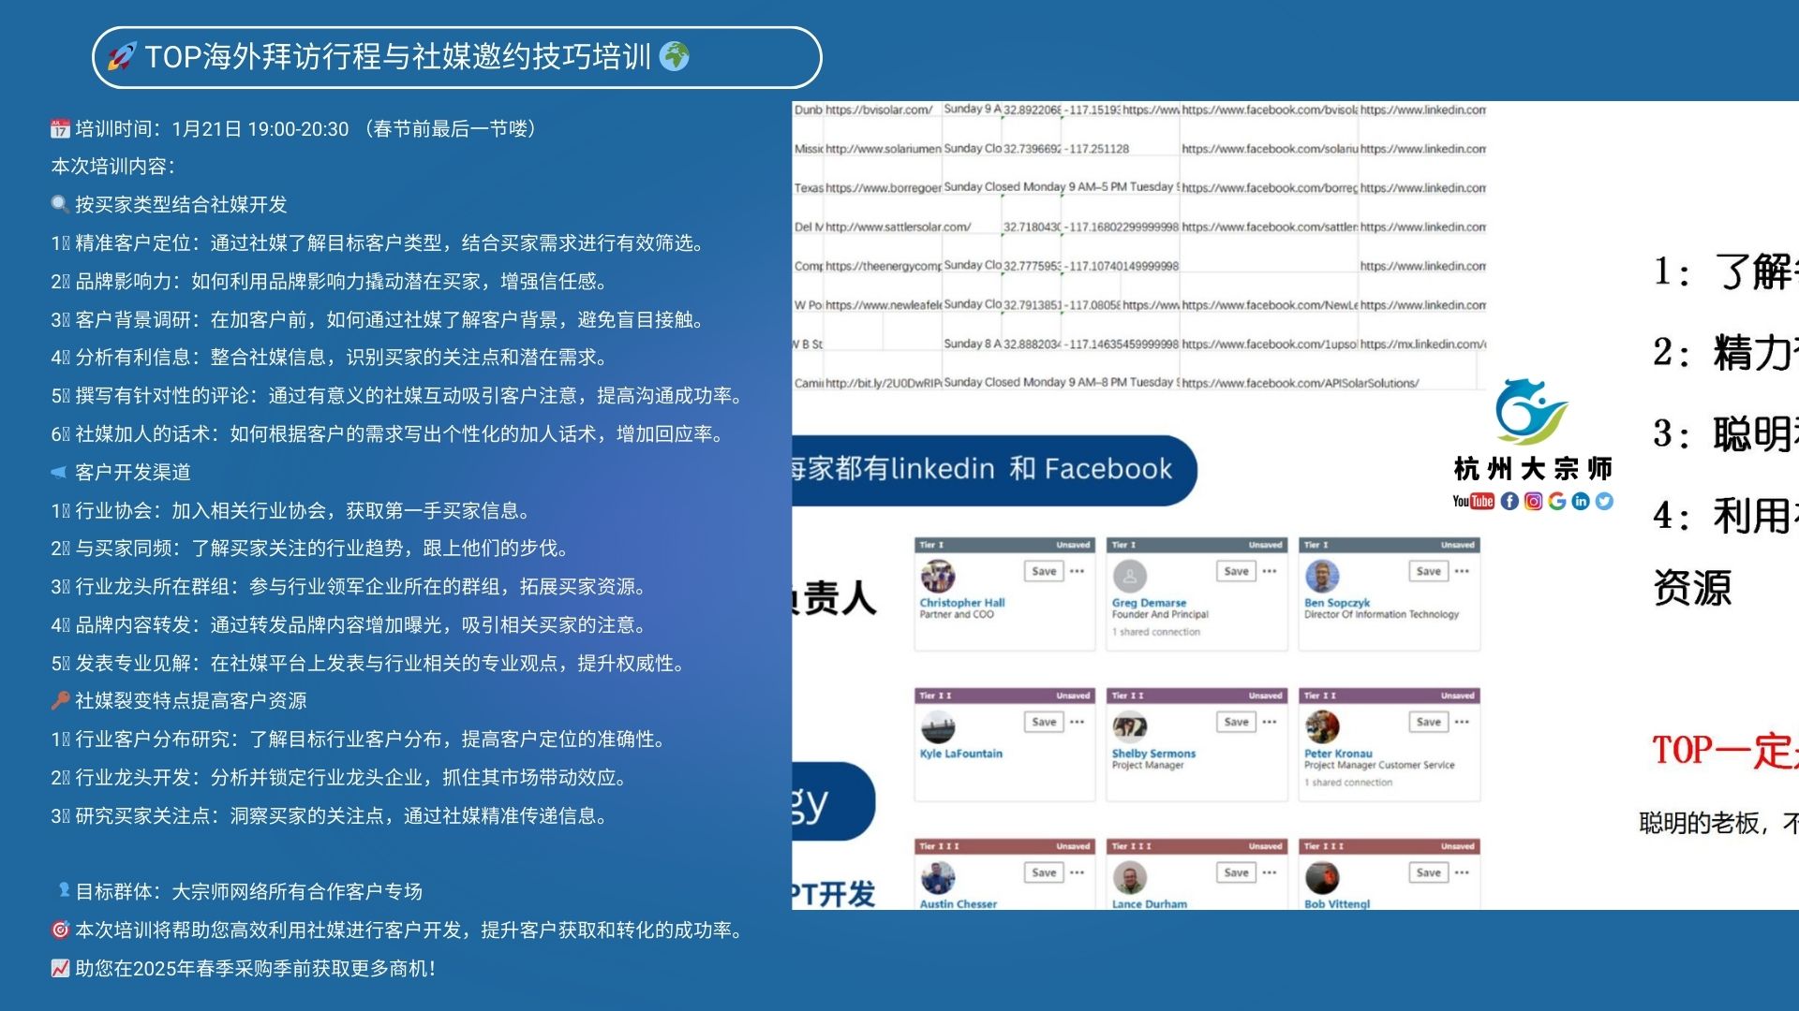Screen dimensions: 1799x1011
Task: Click the Instagram icon under 杭州大宗师
Action: (x=1534, y=502)
